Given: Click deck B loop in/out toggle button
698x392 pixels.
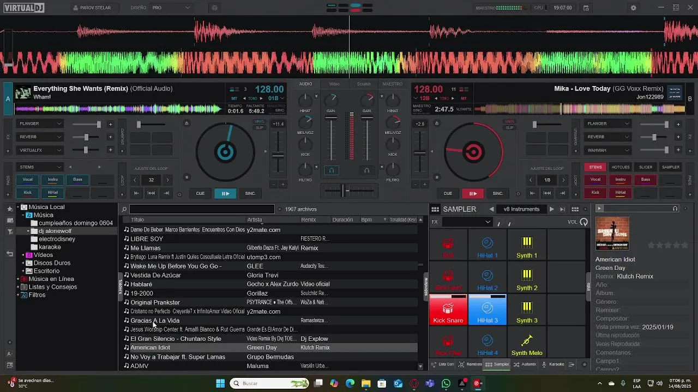Looking at the screenshot, I should [x=547, y=193].
